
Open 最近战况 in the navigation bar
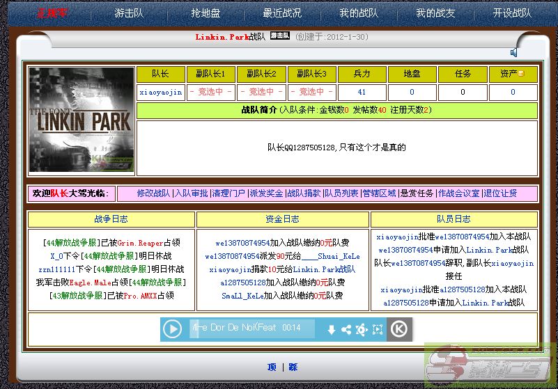pyautogui.click(x=282, y=13)
